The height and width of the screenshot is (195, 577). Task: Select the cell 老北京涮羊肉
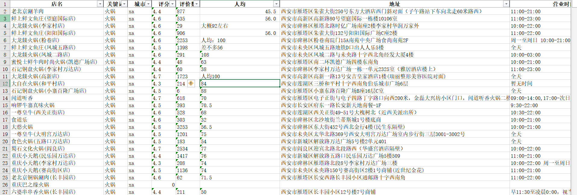tap(57, 11)
